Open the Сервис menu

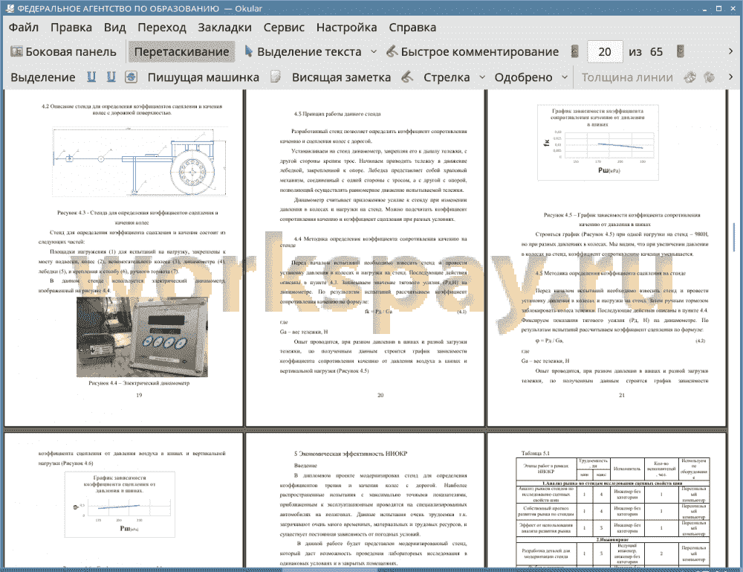coord(284,28)
